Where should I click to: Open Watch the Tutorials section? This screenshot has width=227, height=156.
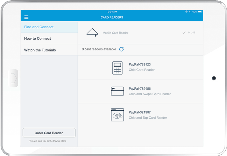click(x=49, y=50)
